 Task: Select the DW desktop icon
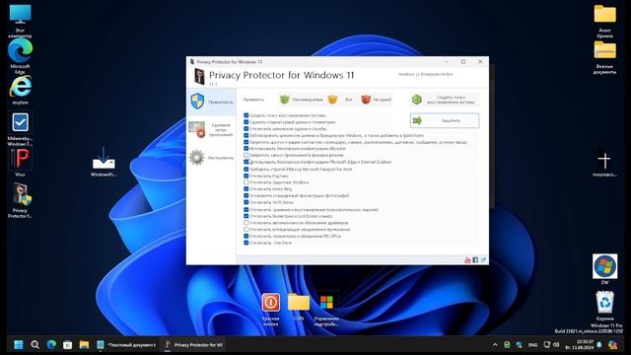point(604,269)
